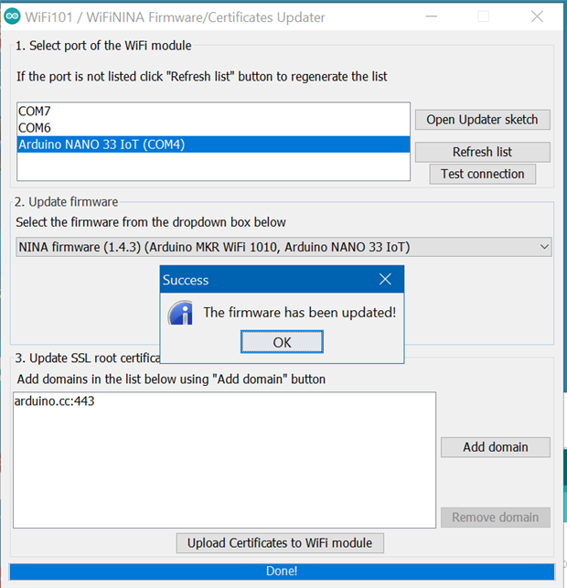The image size is (567, 588).
Task: Close the Success dialog with X
Action: click(x=385, y=280)
